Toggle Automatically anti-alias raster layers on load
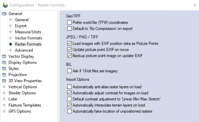 (69, 87)
